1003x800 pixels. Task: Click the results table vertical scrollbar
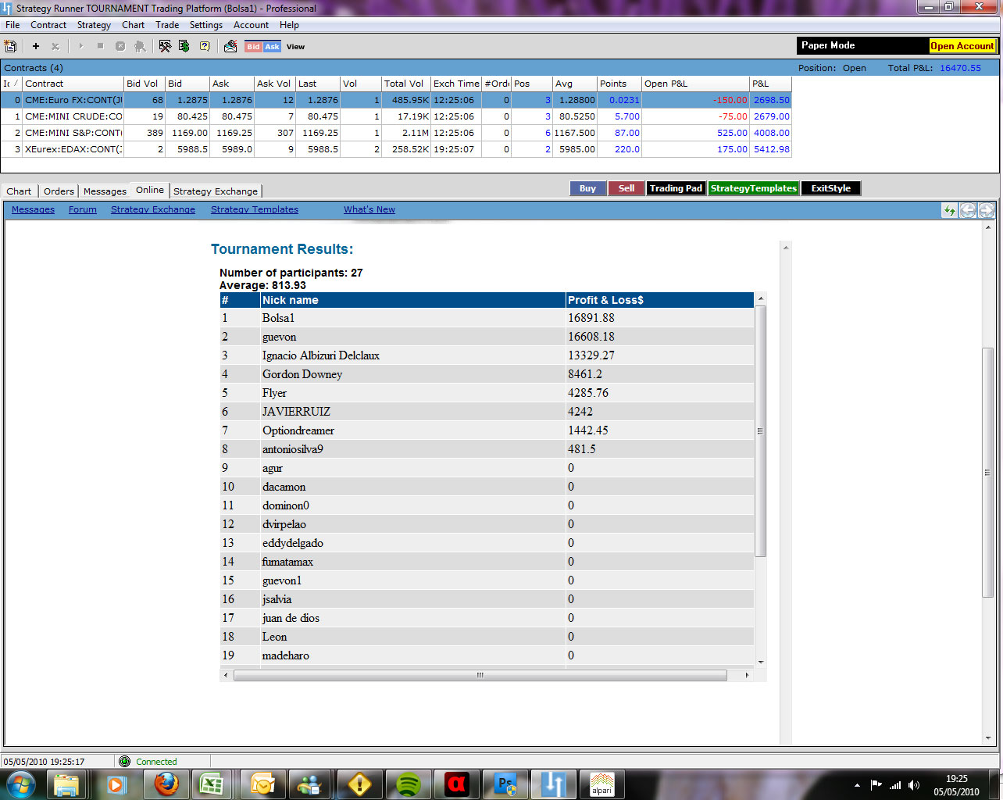point(761,431)
